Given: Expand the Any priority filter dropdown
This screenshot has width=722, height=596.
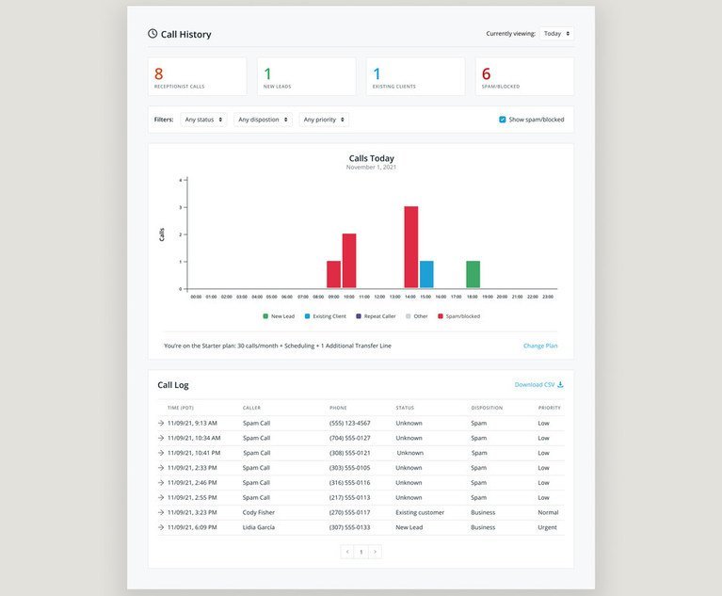Looking at the screenshot, I should (x=324, y=120).
